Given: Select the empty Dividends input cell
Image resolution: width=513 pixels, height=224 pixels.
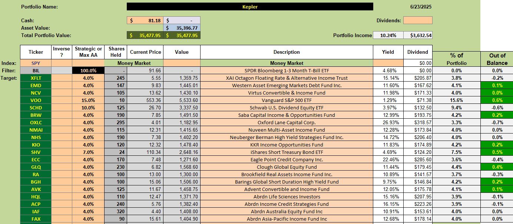Looking at the screenshot, I should [x=417, y=20].
